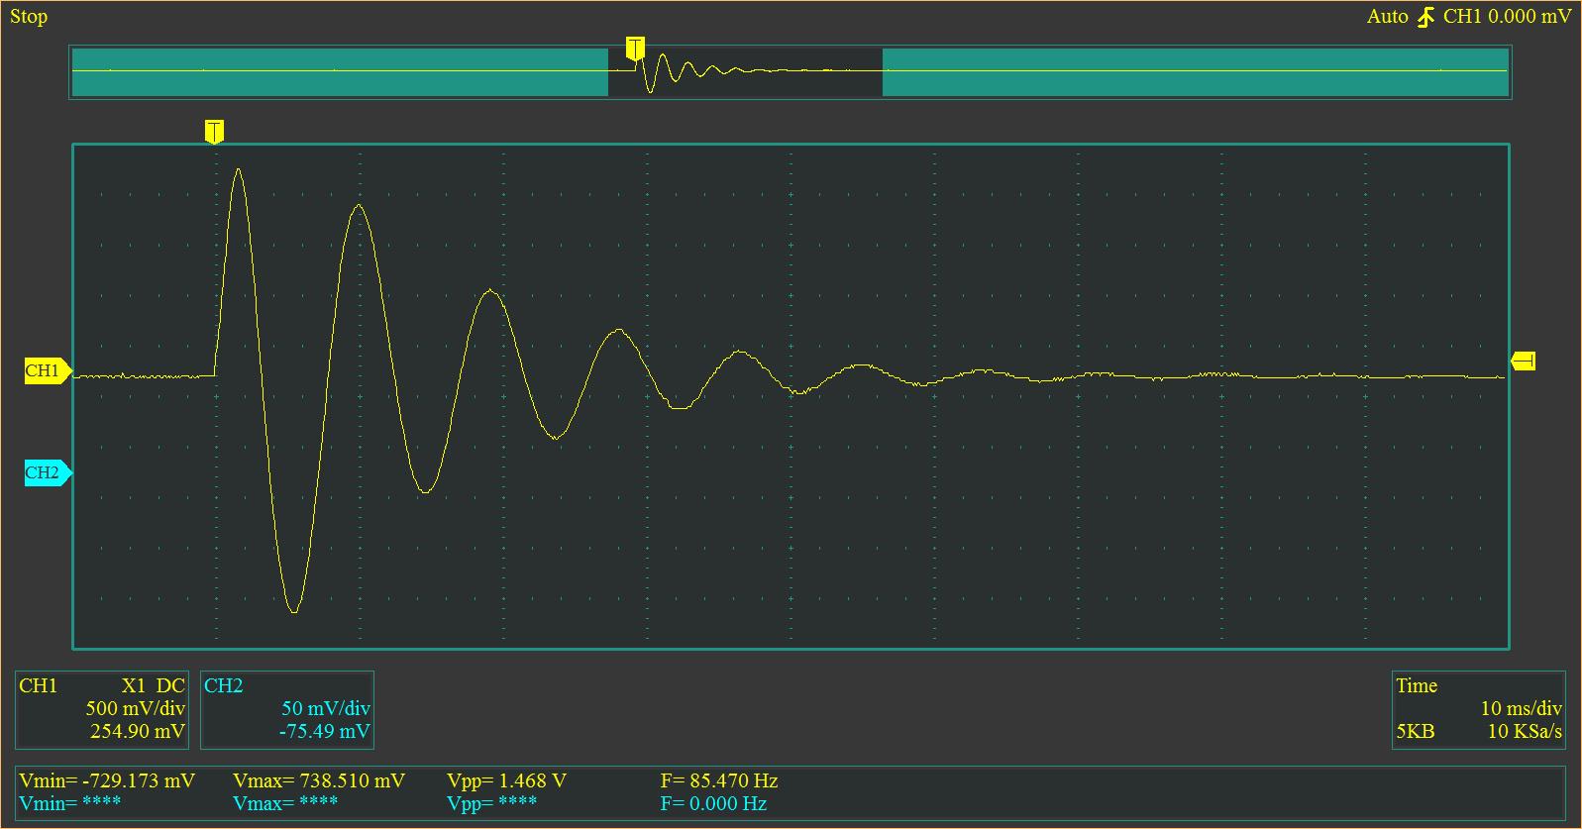Click the lowest waveform trough

pyautogui.click(x=293, y=611)
